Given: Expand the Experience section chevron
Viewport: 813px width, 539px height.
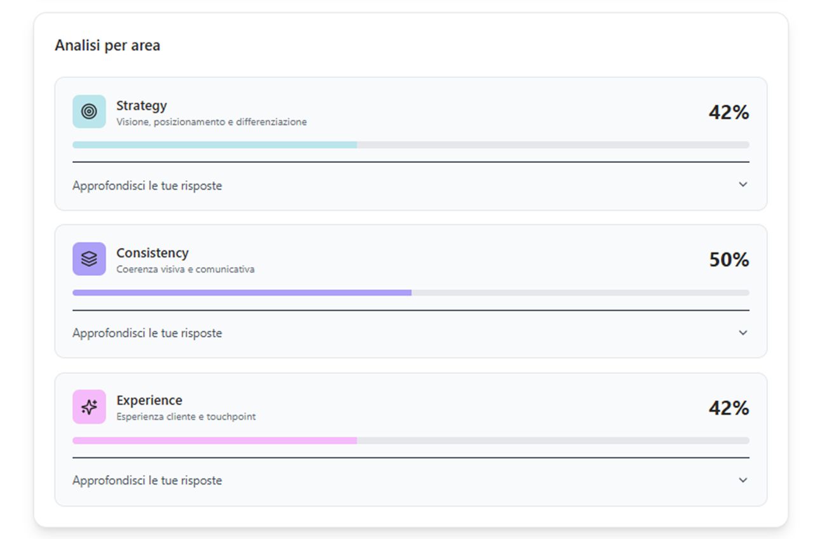Looking at the screenshot, I should (x=743, y=480).
